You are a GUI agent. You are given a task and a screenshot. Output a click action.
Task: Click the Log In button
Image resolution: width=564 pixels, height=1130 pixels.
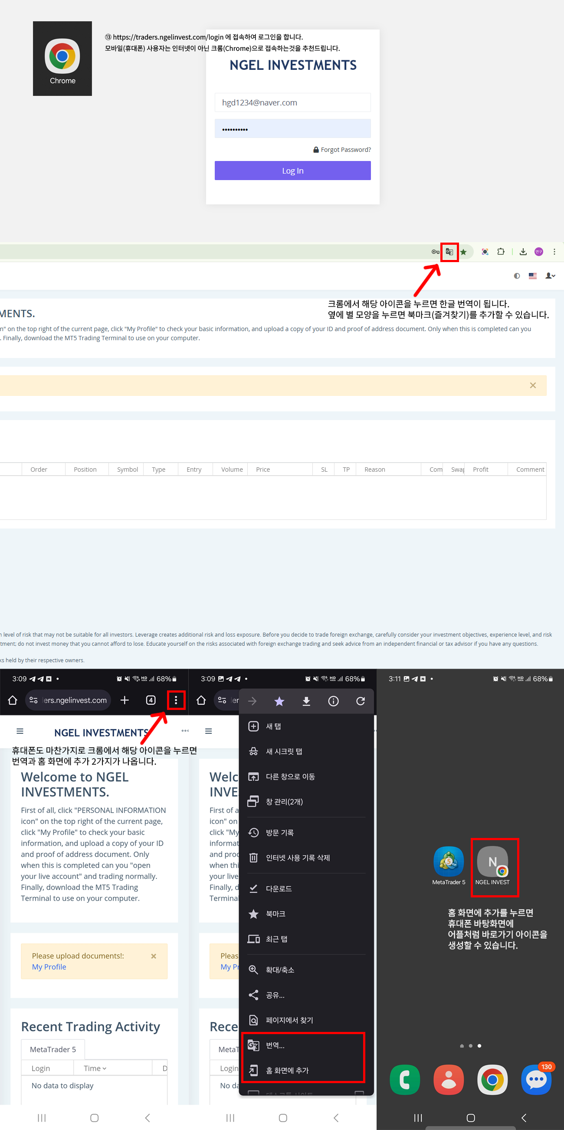pos(292,171)
